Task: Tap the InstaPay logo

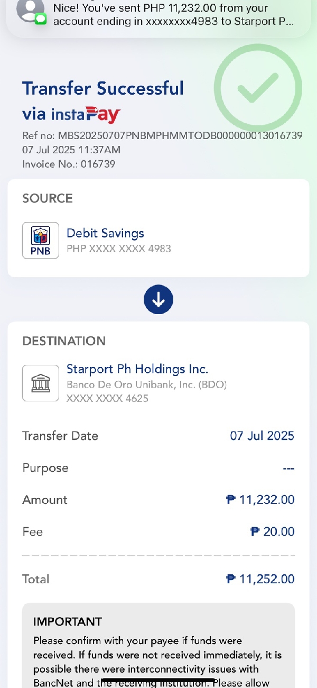Action: coord(86,114)
